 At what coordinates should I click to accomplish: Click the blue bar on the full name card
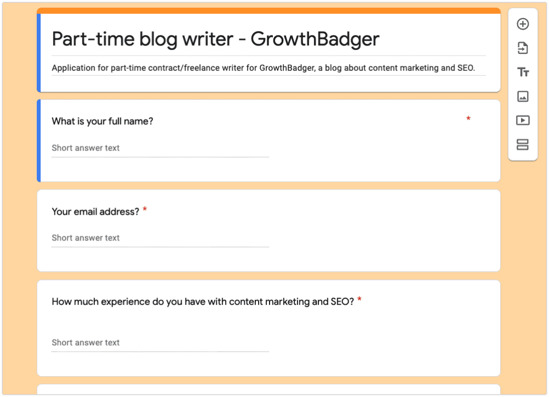[x=39, y=141]
